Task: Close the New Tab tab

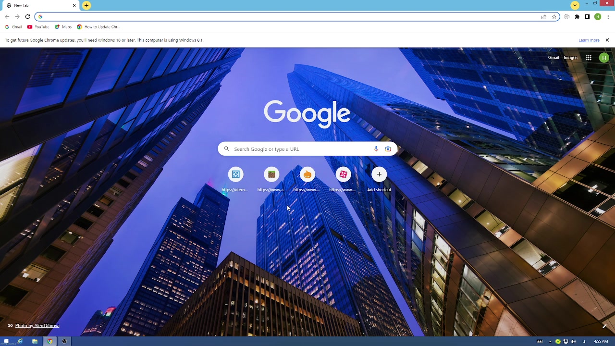Action: [74, 5]
